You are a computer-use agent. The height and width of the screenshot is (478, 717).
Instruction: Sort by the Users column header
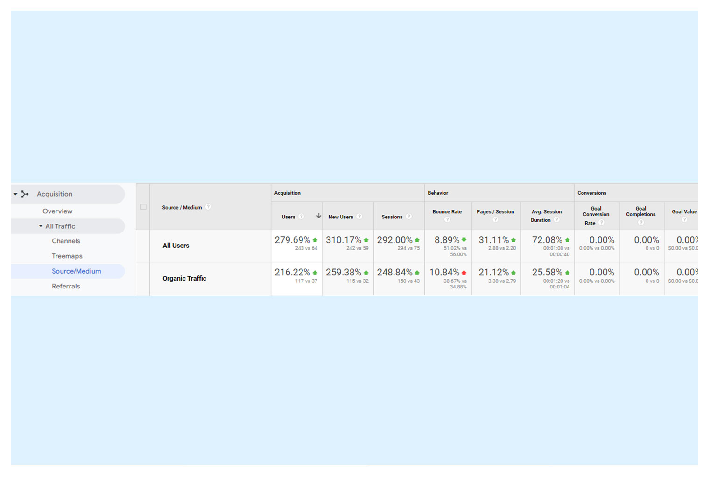pos(288,217)
